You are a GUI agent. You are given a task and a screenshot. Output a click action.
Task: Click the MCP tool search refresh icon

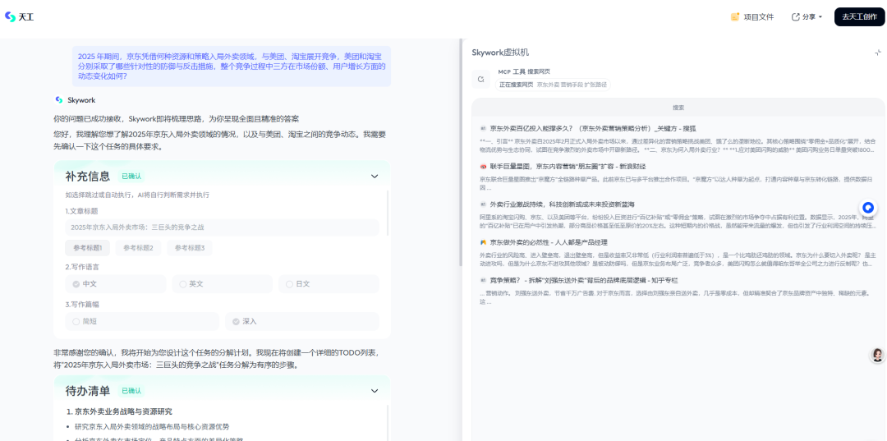(481, 80)
